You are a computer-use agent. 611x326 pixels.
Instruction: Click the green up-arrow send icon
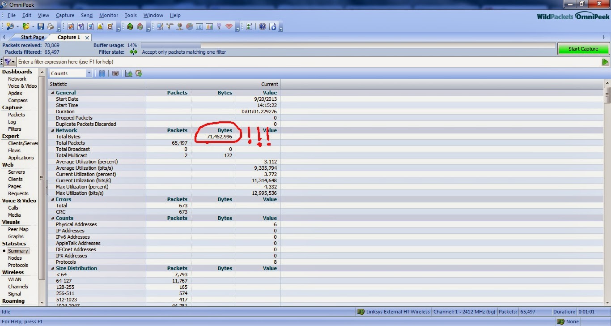(130, 26)
